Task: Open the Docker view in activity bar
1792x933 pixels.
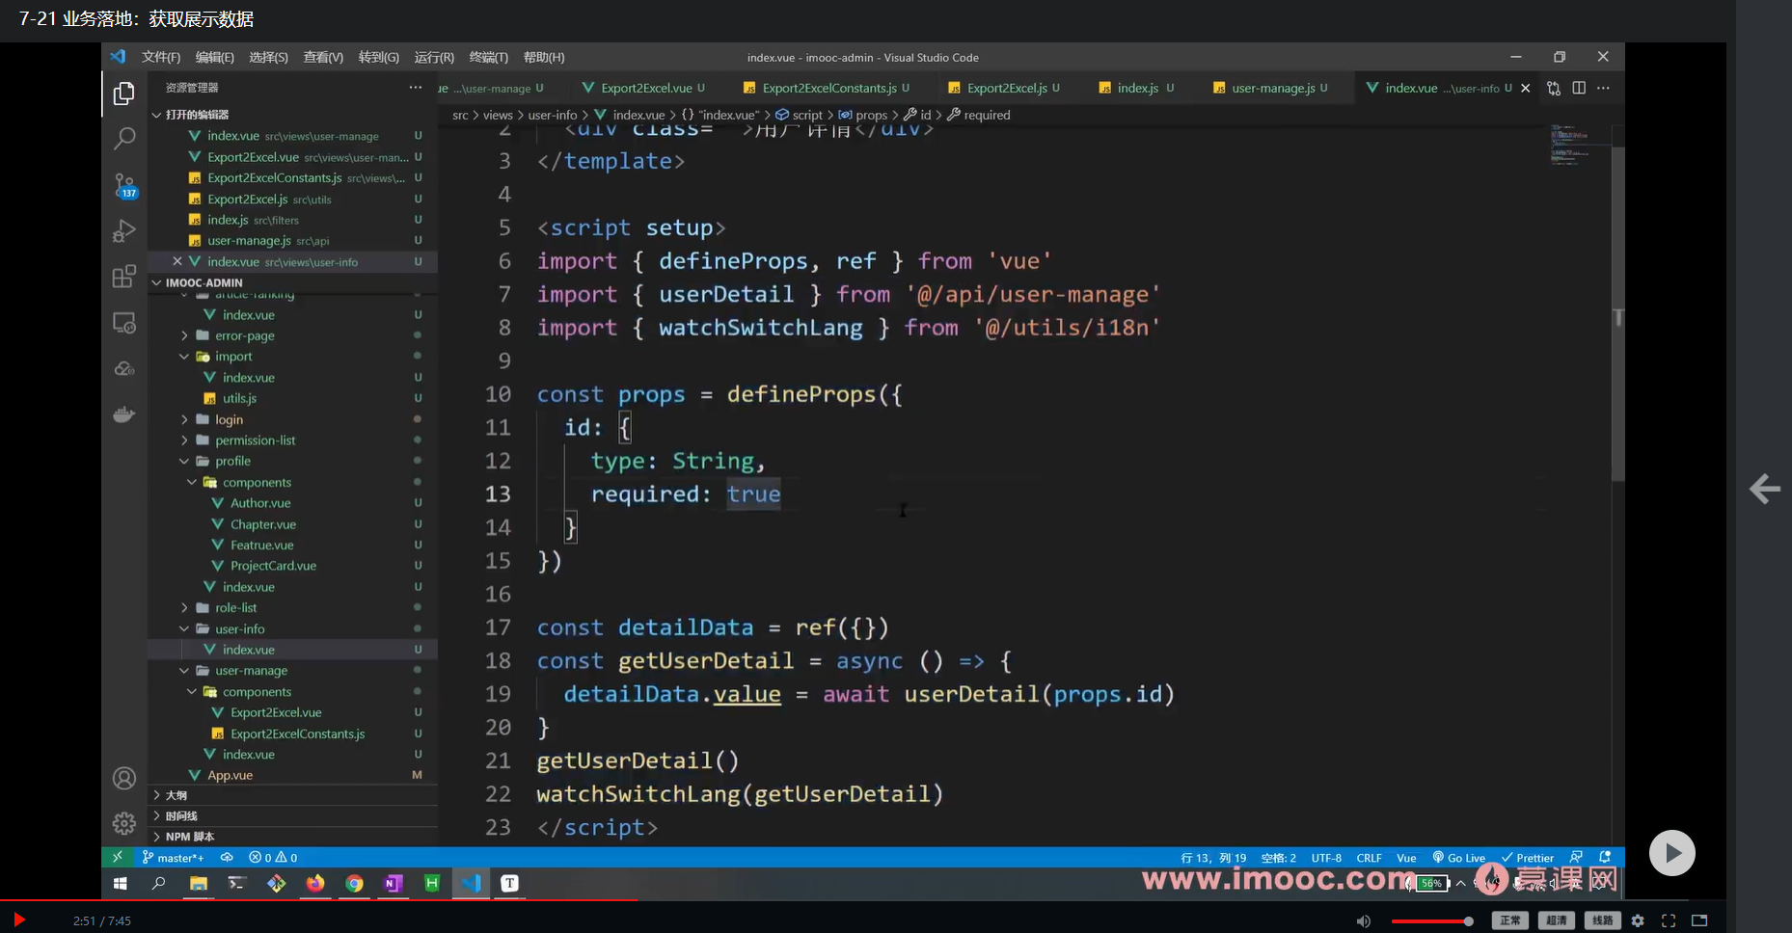Action: [x=124, y=414]
